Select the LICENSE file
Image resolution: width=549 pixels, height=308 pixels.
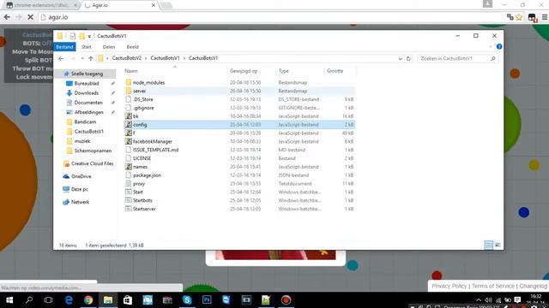142,158
